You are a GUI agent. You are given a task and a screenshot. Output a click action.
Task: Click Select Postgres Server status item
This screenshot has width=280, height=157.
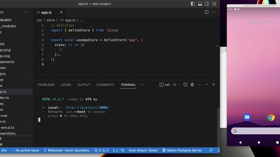[182, 150]
